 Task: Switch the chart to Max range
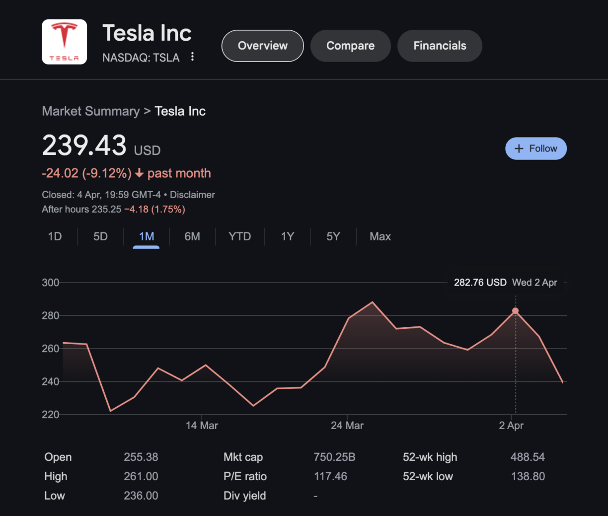point(380,236)
